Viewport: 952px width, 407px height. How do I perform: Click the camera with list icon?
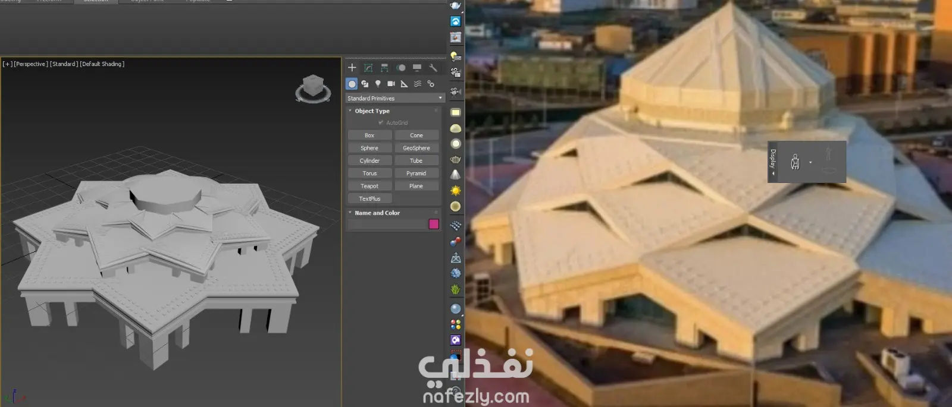[x=455, y=72]
